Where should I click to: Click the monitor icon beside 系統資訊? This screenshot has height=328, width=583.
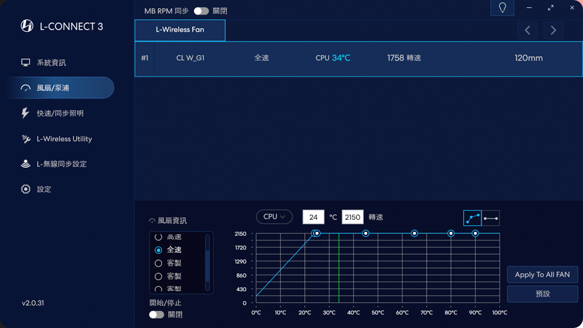point(25,62)
